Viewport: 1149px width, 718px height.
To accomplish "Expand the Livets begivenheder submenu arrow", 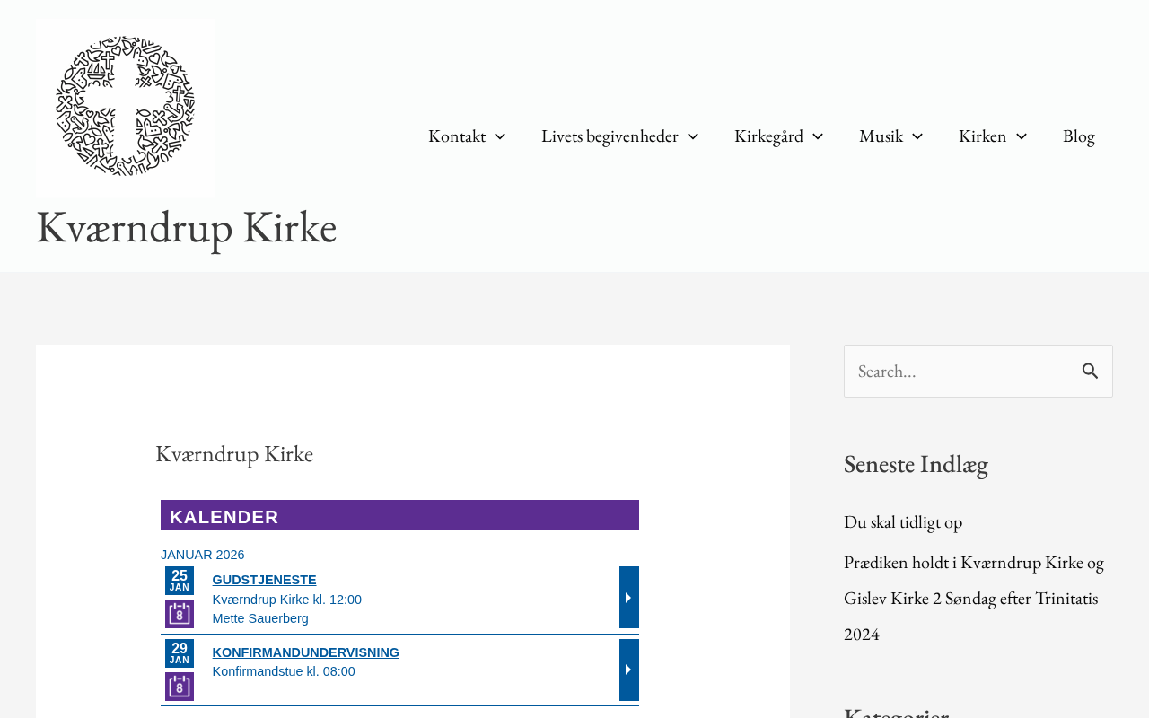I will (x=693, y=136).
